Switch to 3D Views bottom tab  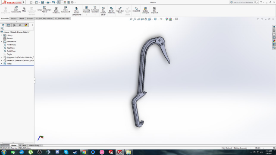point(22,146)
